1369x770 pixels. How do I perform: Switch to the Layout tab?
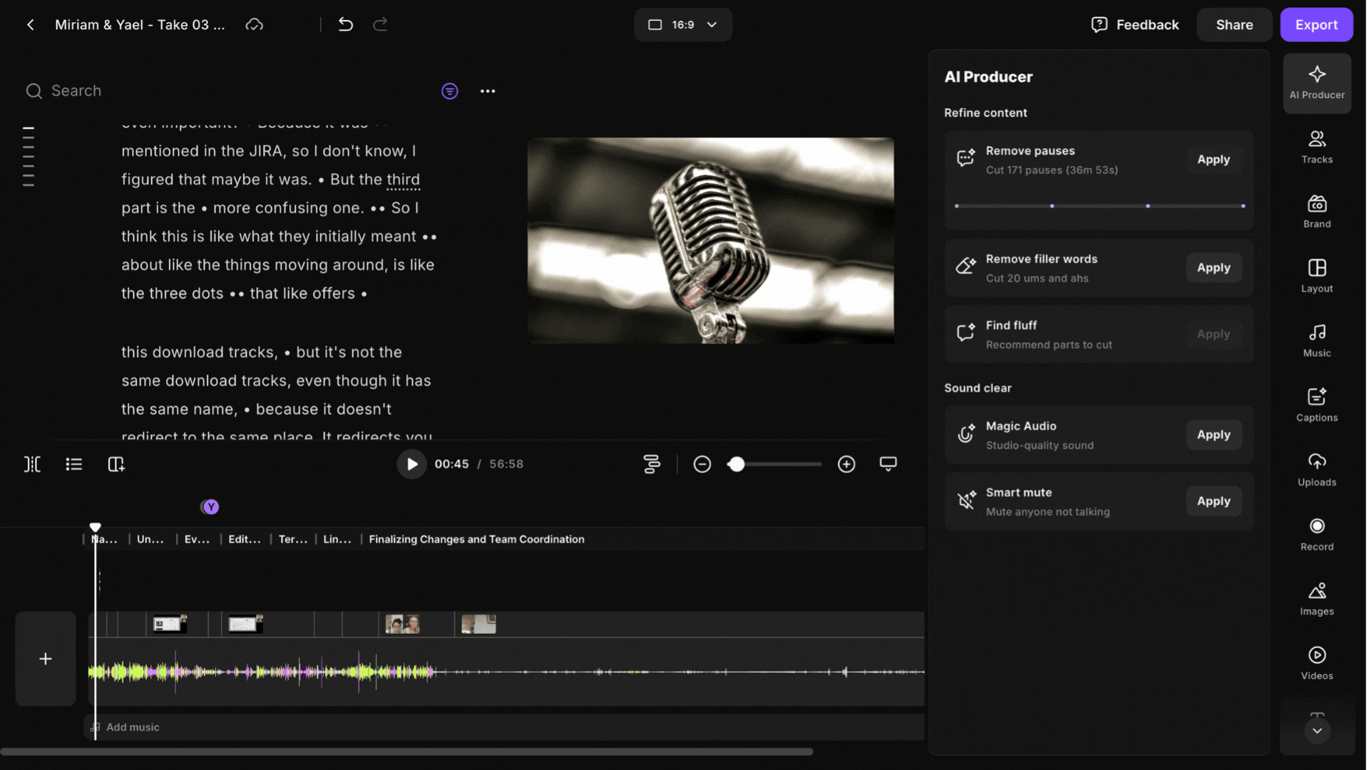coord(1316,275)
